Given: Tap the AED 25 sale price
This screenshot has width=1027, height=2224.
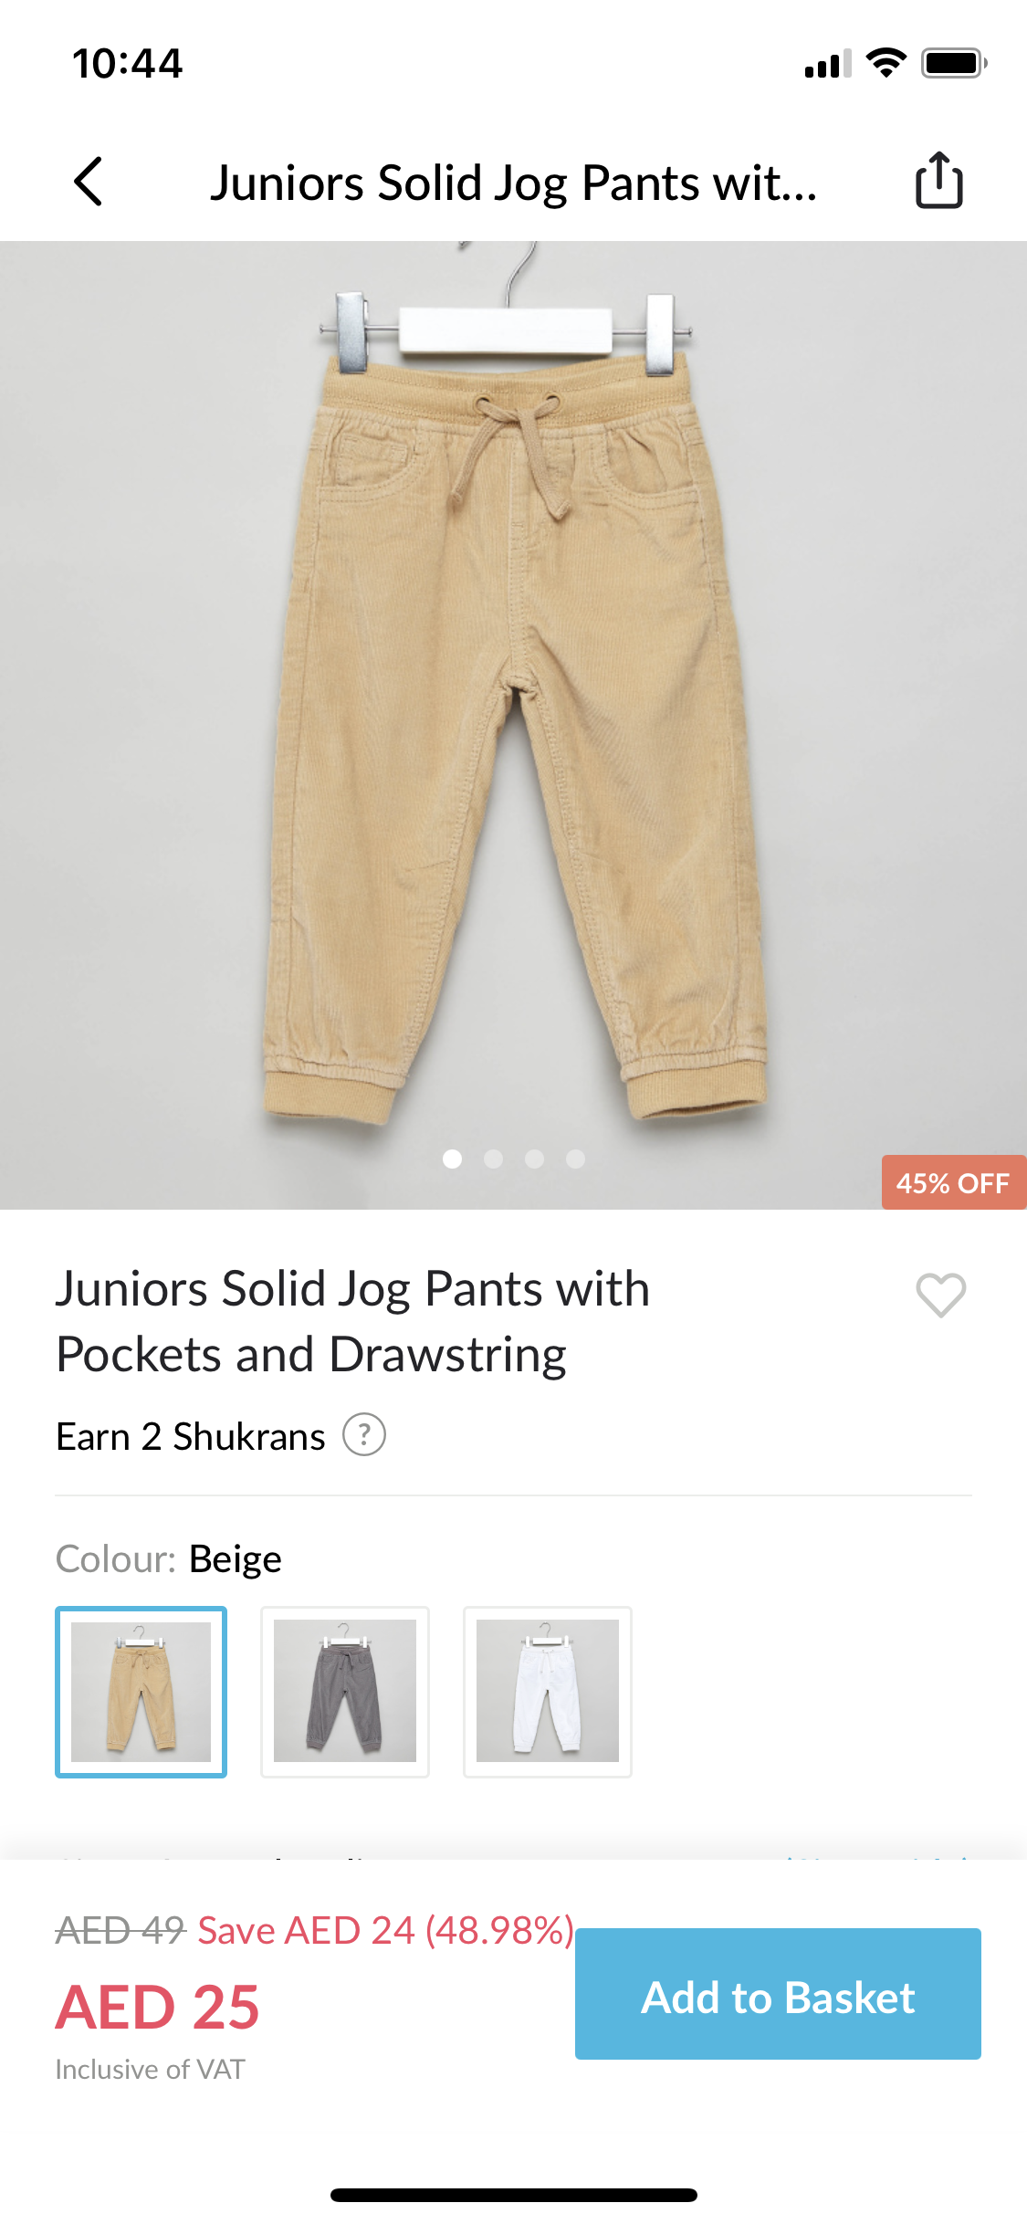Looking at the screenshot, I should [x=158, y=2007].
